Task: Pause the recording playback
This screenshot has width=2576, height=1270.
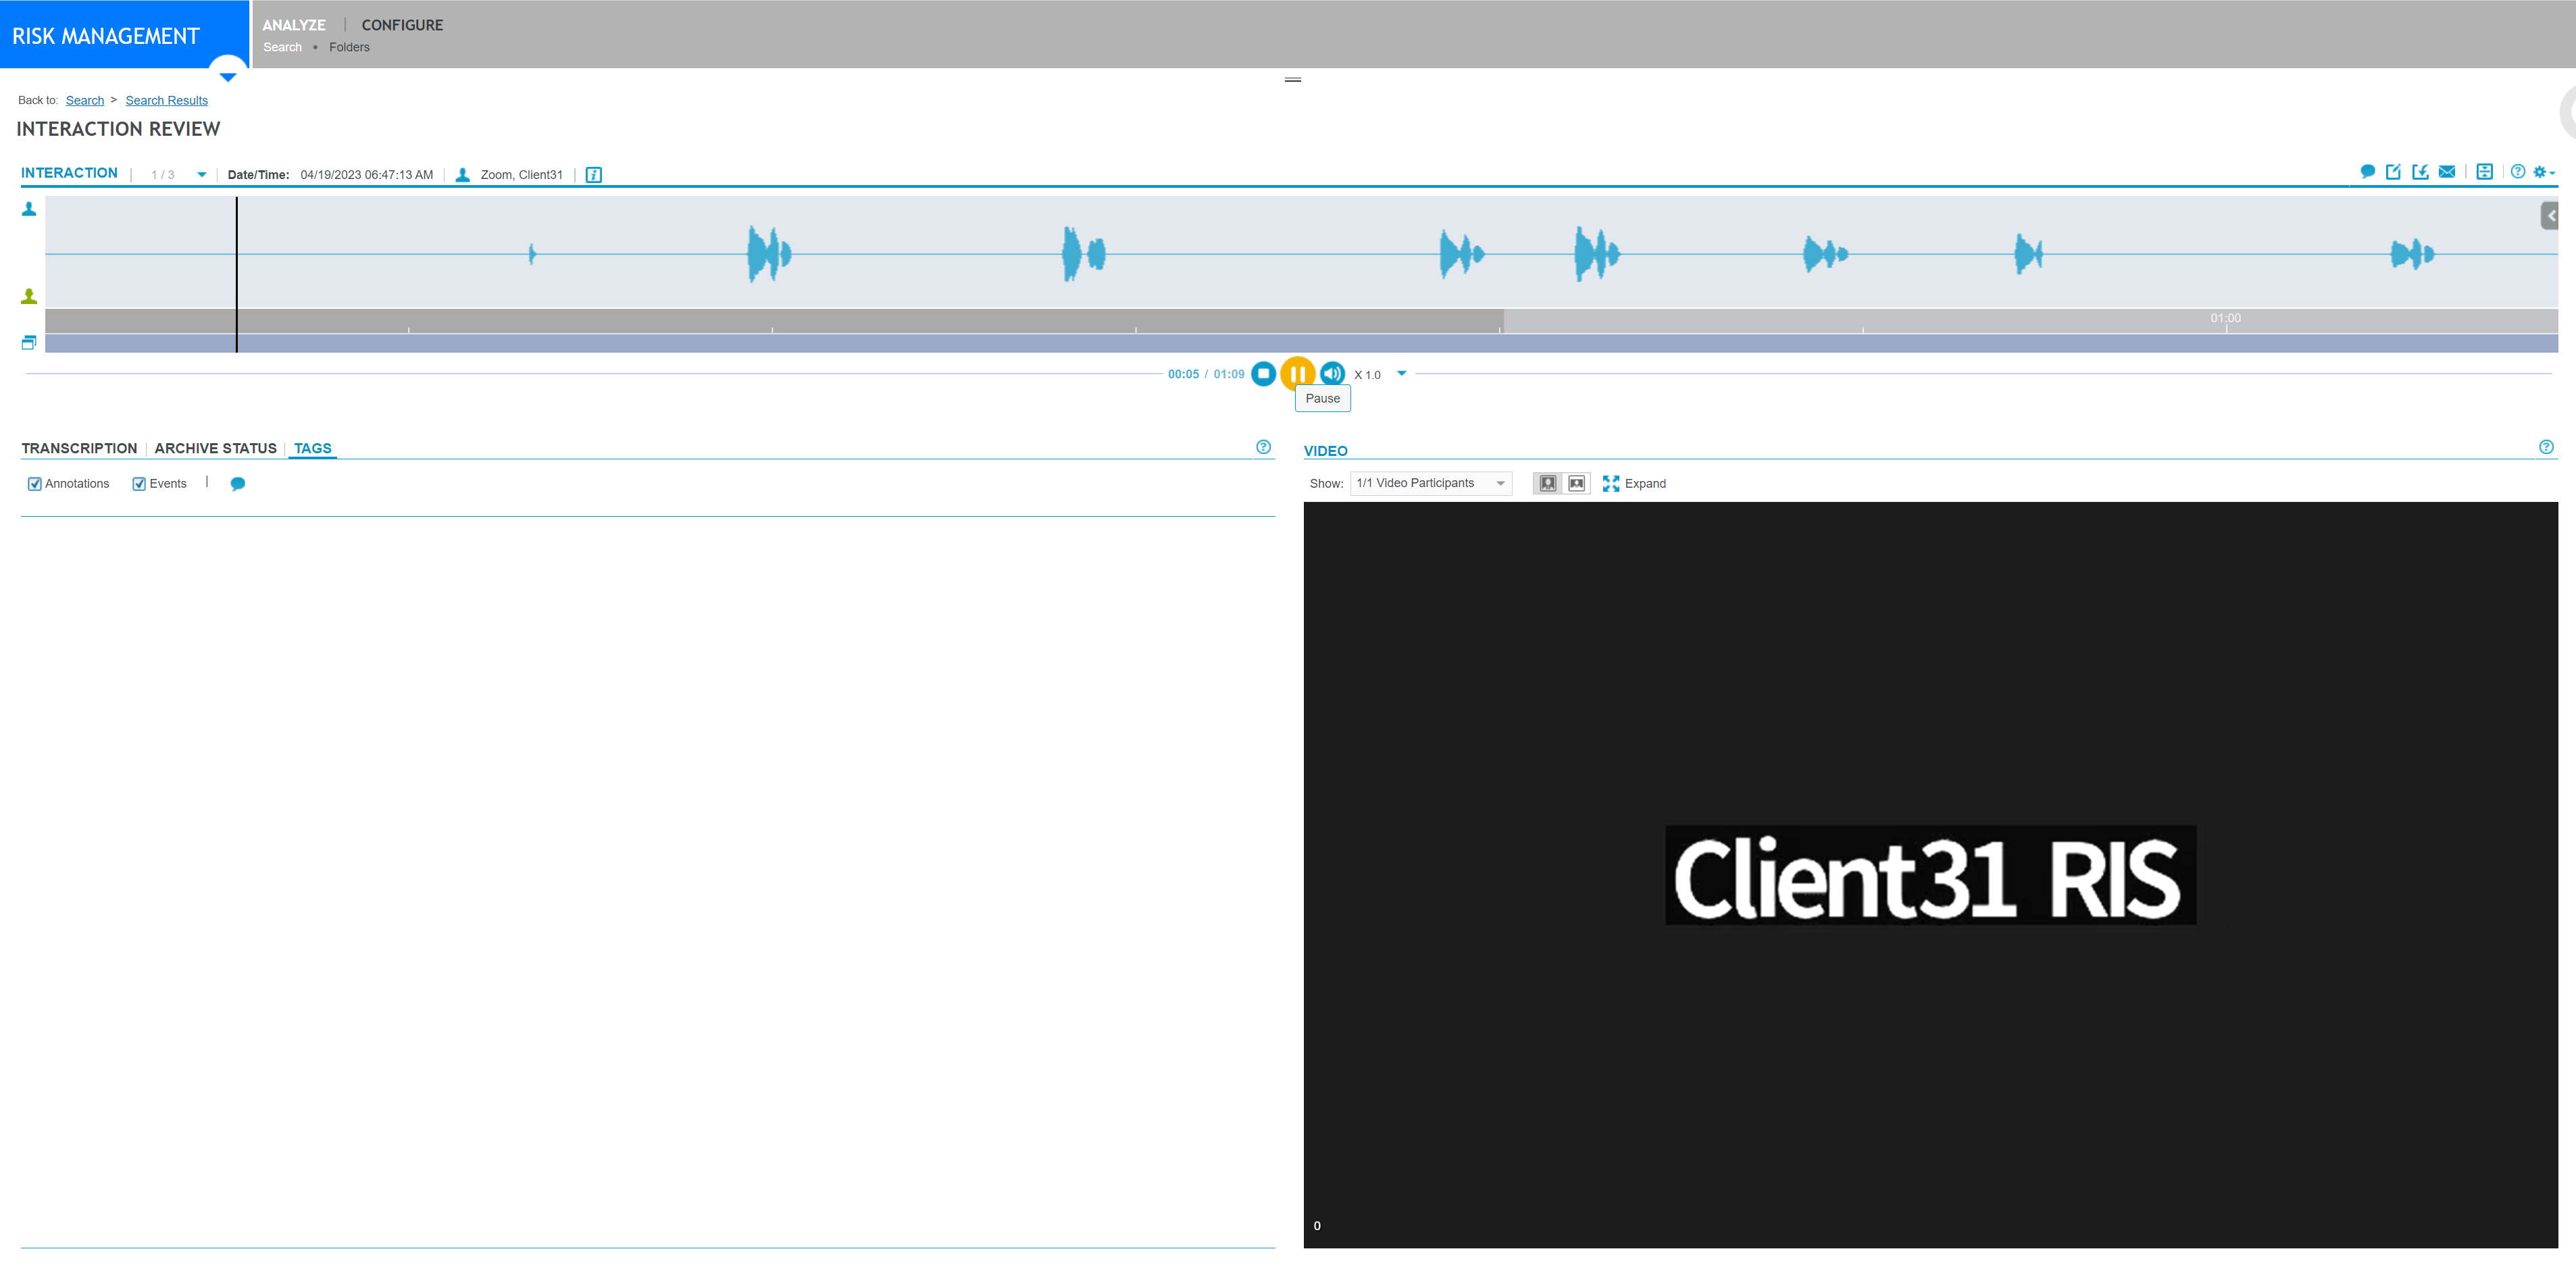Action: [1298, 373]
